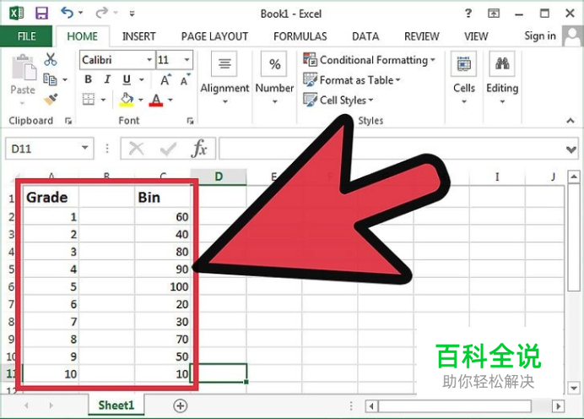
Task: Open the FILE tab
Action: point(26,36)
